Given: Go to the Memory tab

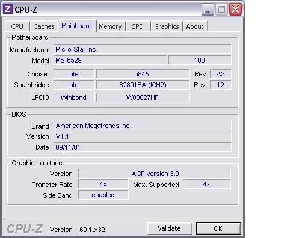Looking at the screenshot, I should [x=111, y=26].
